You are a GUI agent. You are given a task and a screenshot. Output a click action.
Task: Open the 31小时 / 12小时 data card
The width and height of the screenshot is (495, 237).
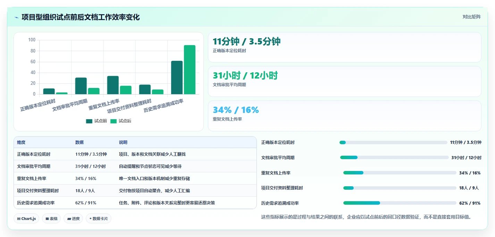point(344,81)
